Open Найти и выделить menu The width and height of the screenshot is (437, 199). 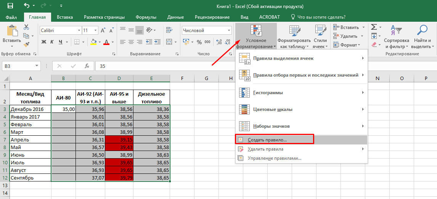click(x=423, y=36)
